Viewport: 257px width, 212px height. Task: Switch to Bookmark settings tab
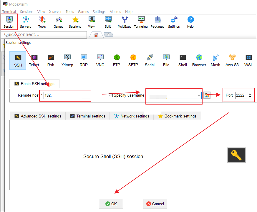[177, 116]
